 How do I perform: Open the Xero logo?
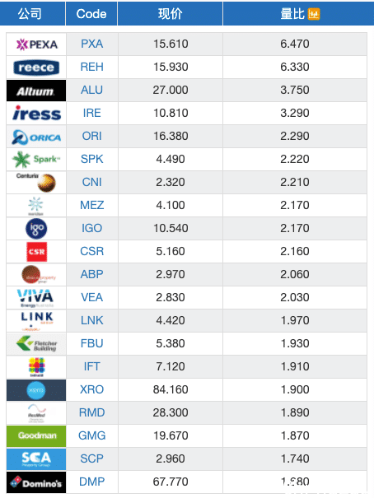click(x=36, y=390)
